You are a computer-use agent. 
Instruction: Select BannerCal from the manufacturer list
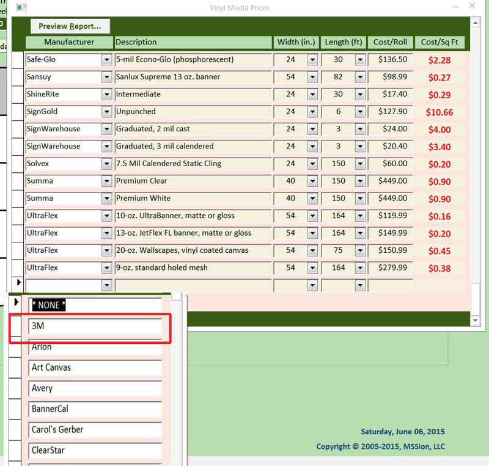click(95, 409)
